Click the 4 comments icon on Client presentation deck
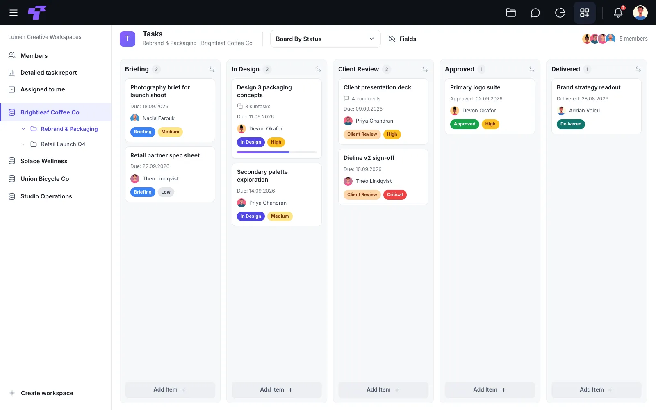This screenshot has height=410, width=656. coord(346,98)
